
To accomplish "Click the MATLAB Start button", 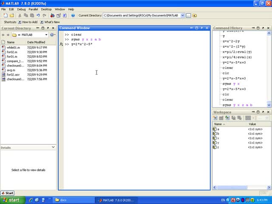I will [x=8, y=193].
